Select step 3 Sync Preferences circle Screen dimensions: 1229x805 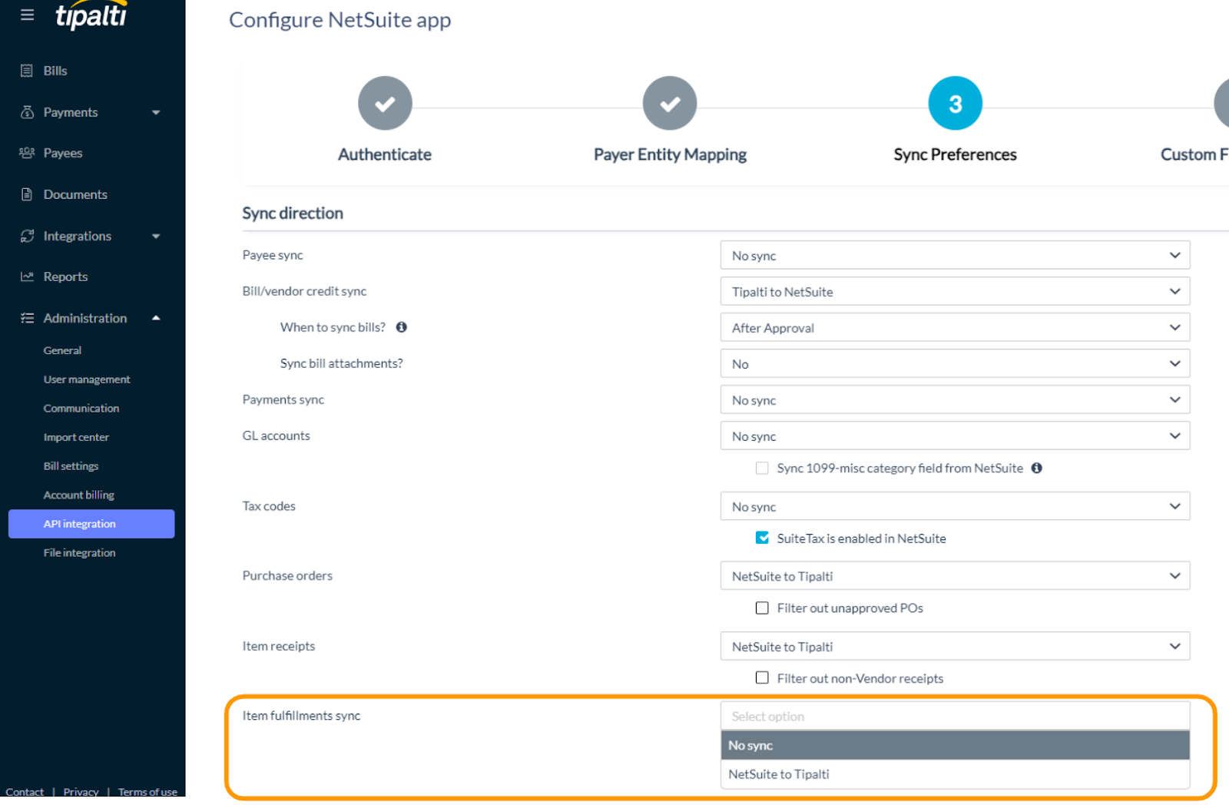pos(955,103)
